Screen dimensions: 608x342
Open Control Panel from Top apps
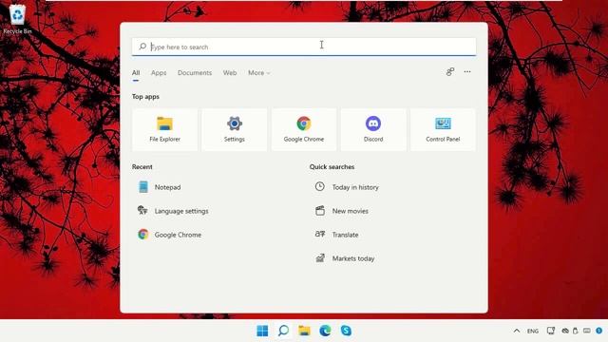(x=443, y=129)
